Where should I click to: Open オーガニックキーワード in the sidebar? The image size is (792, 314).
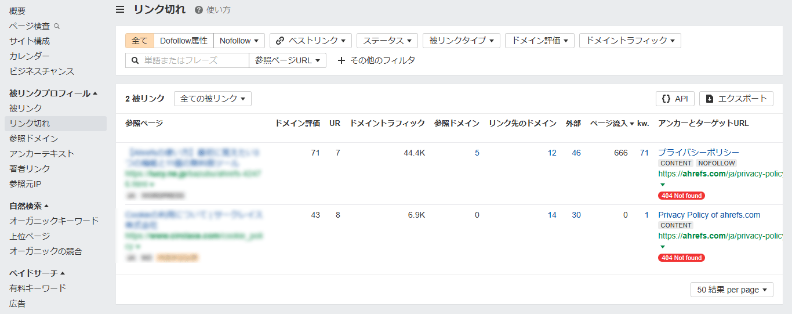pos(54,221)
